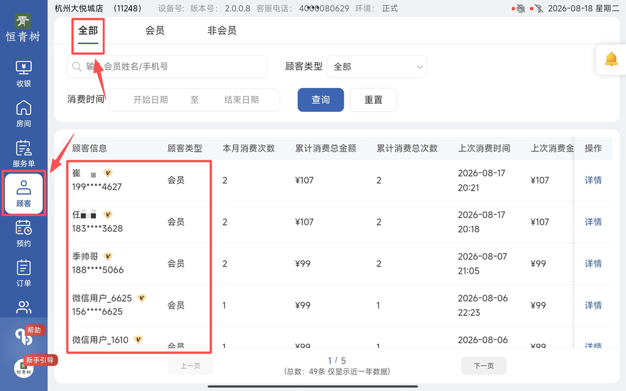Viewport: 626px width, 391px height.
Task: Select customer 微信用户_1610
Action: [x=100, y=340]
